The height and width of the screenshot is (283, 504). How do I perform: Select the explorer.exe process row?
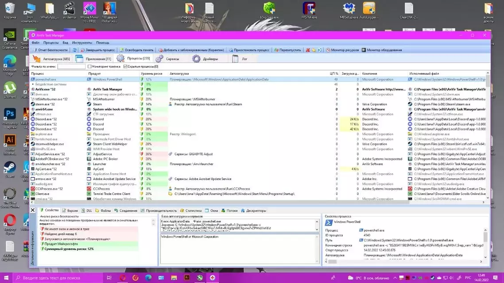(x=258, y=134)
